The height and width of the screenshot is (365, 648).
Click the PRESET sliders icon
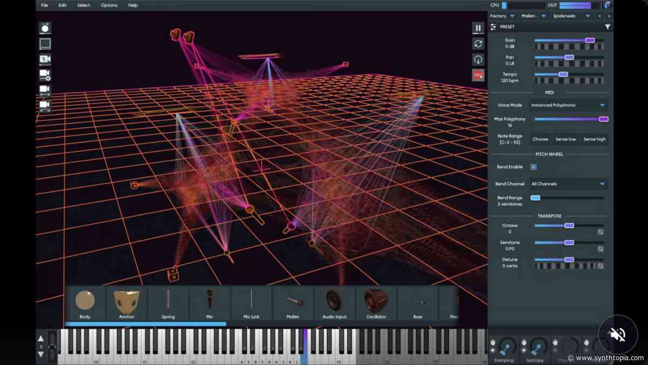click(494, 26)
